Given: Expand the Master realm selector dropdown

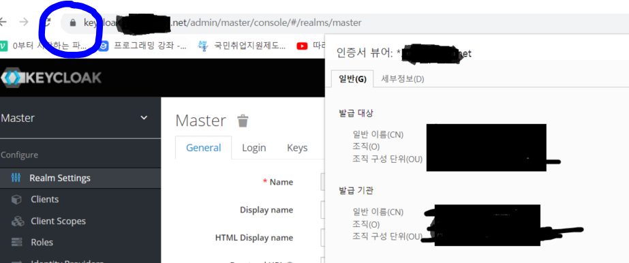Looking at the screenshot, I should coord(144,118).
